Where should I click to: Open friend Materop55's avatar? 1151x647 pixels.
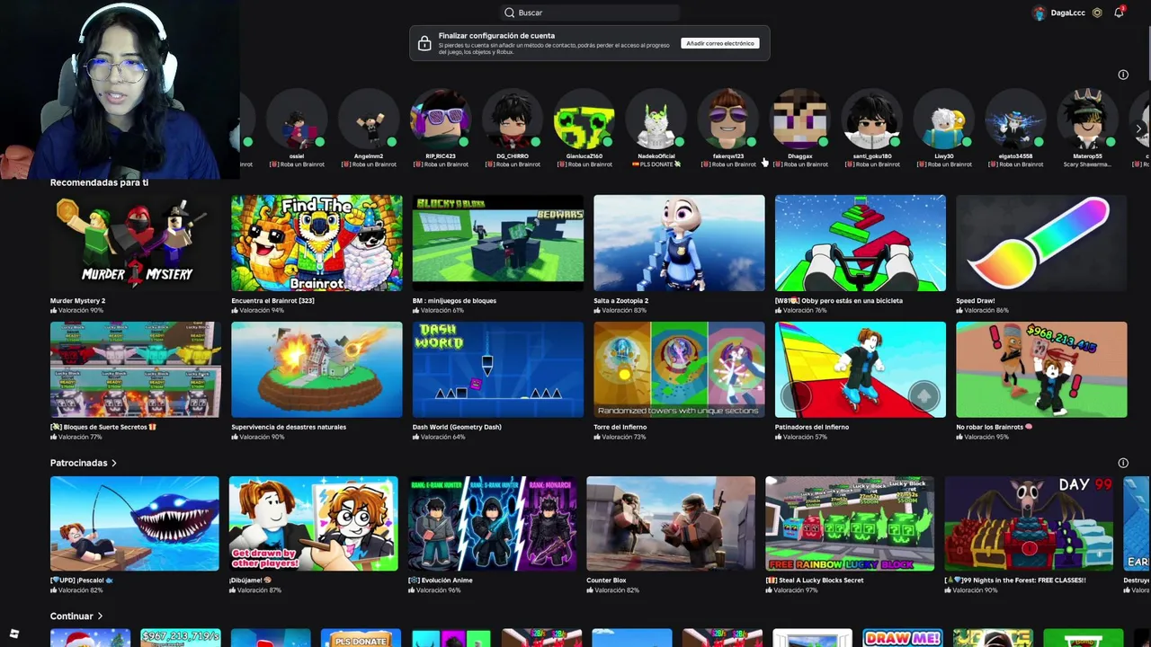(x=1088, y=120)
